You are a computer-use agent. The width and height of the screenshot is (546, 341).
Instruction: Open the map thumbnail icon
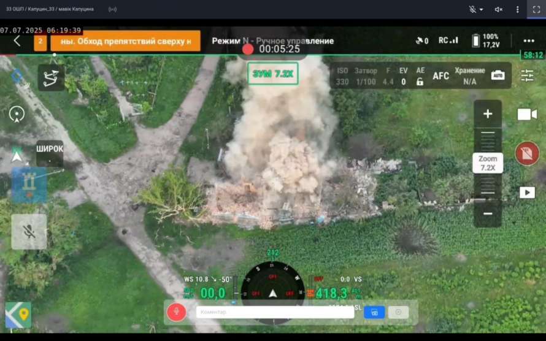point(18,315)
